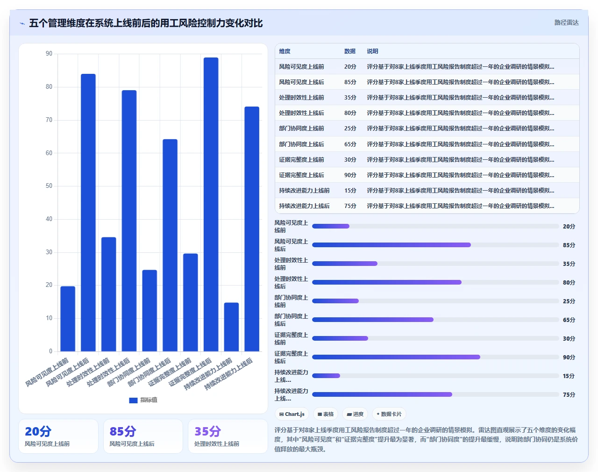
Task: Click the 持续改进能力上线前 table row label
Action: coord(304,191)
